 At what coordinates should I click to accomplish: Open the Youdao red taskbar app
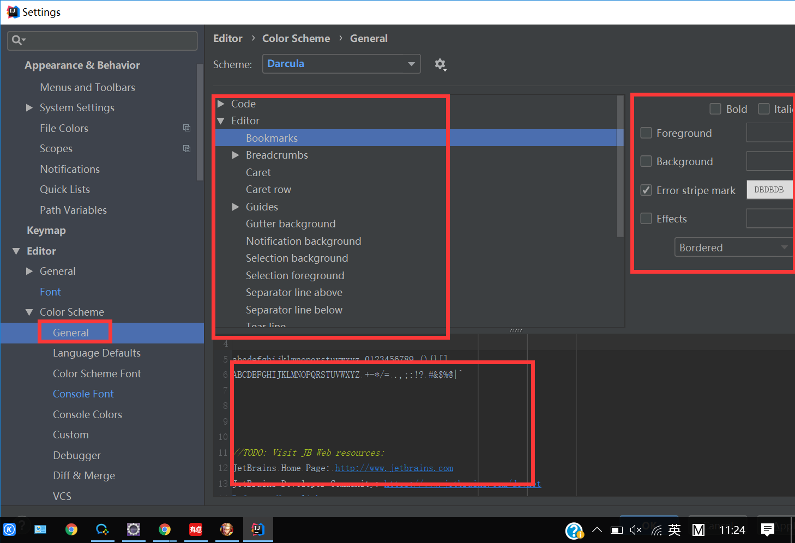click(196, 529)
